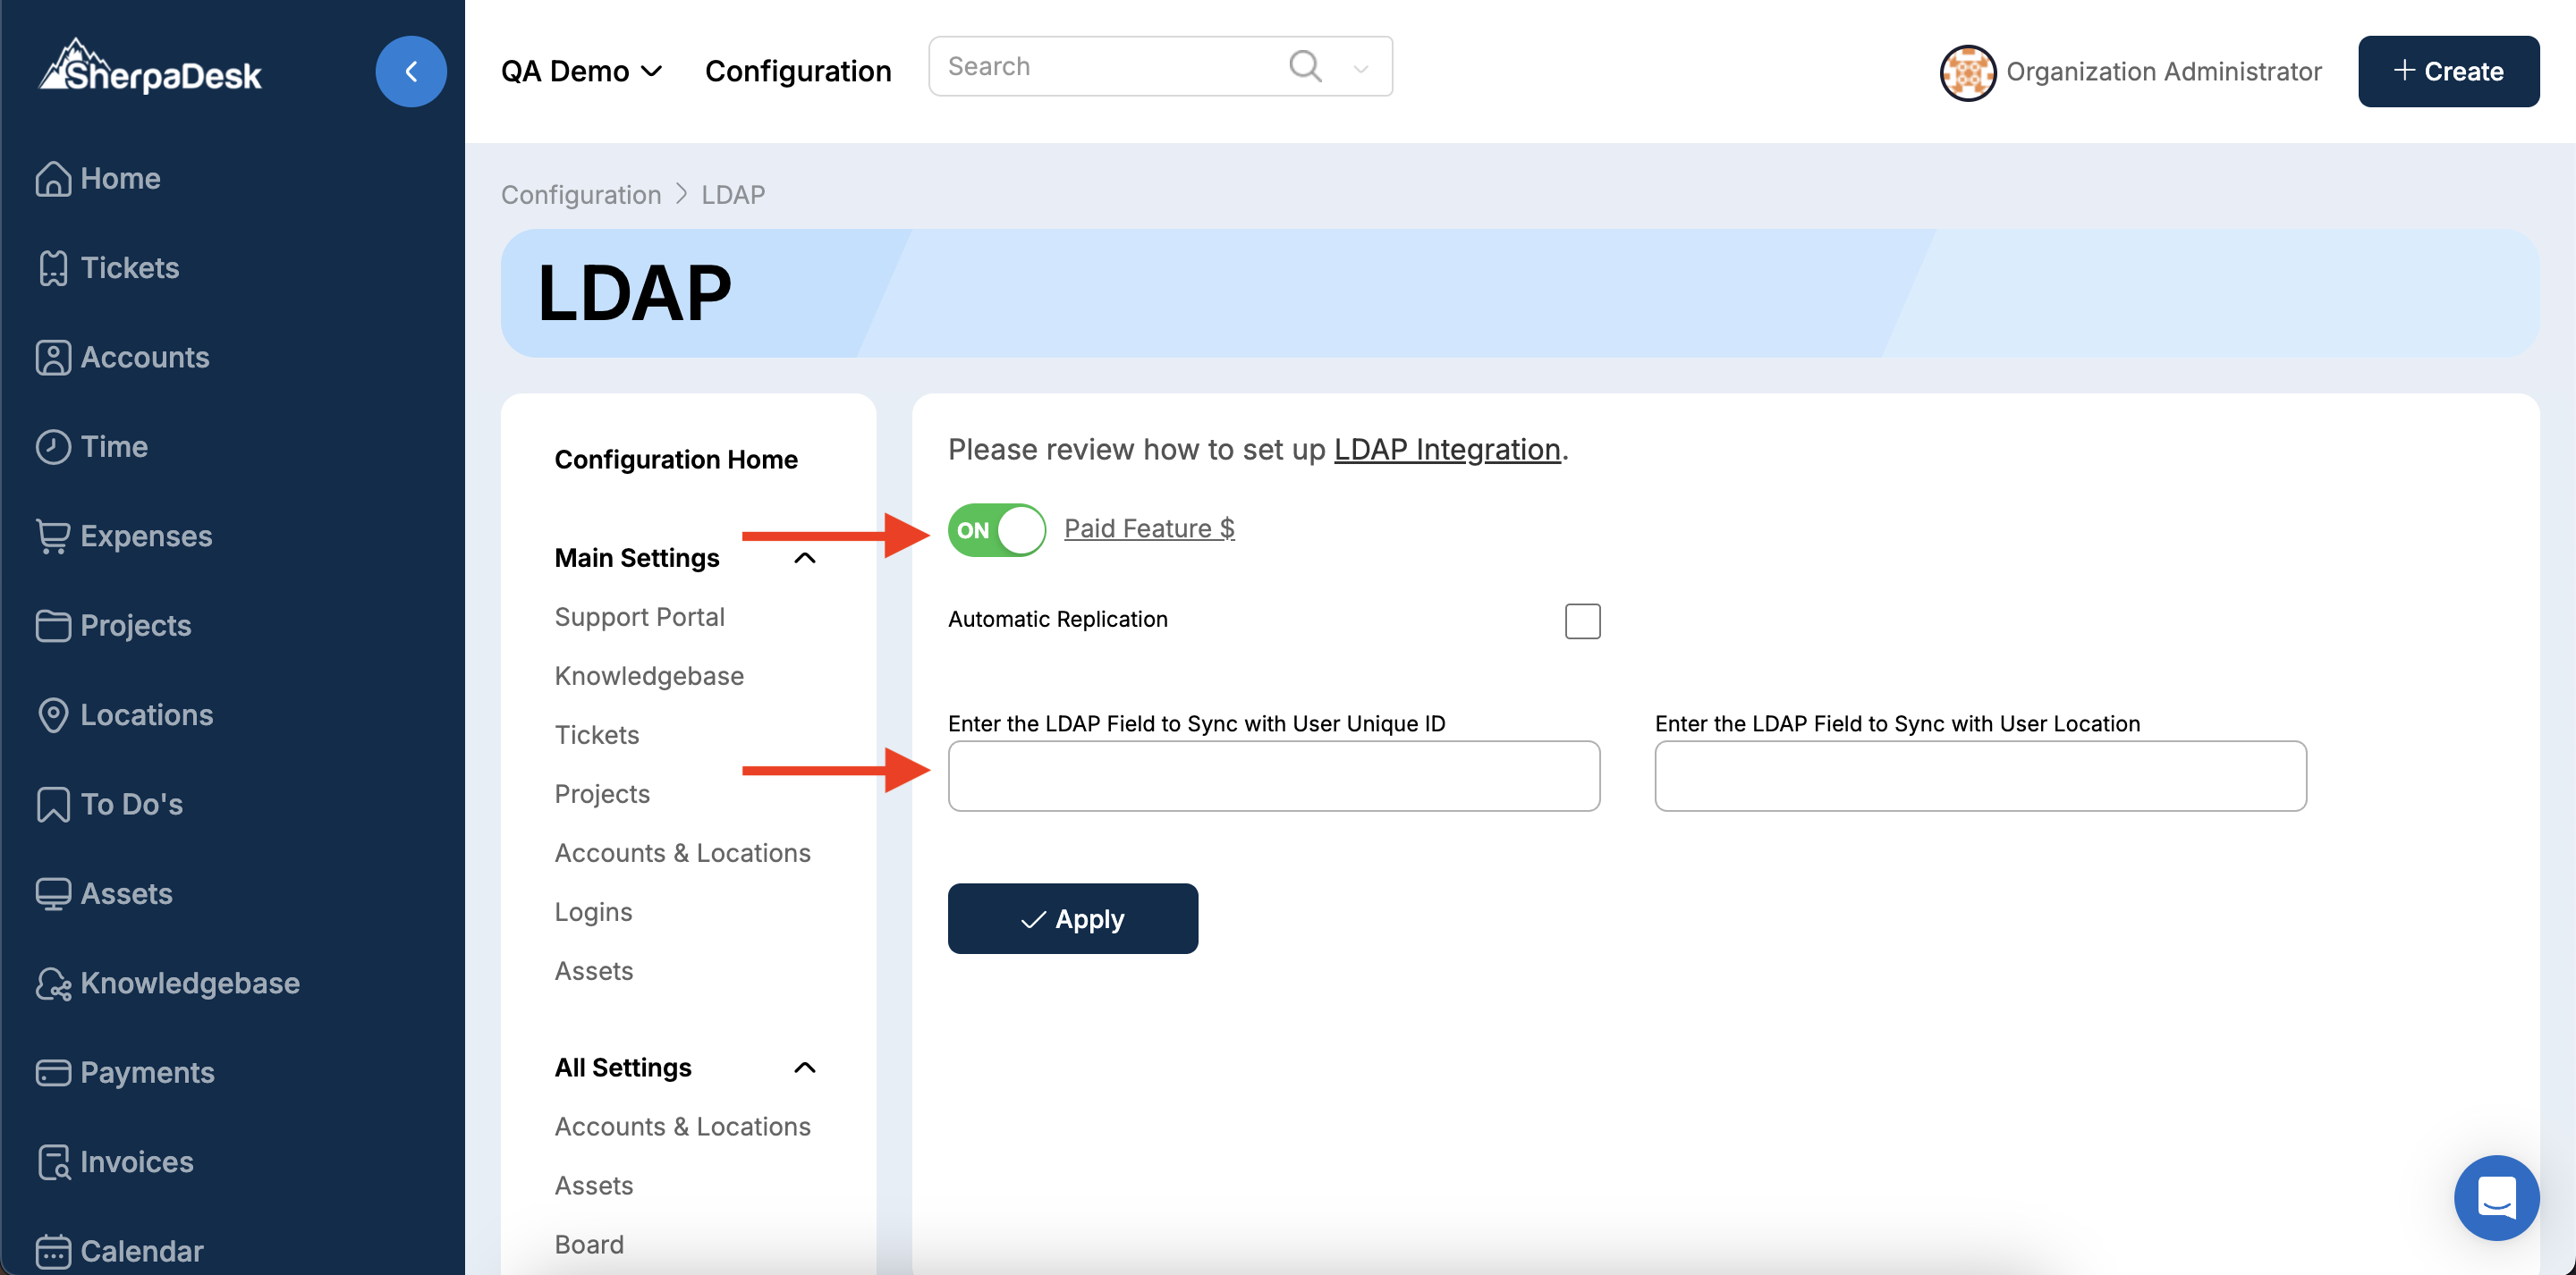Open Expenses cart icon
This screenshot has height=1275, width=2576.
[53, 536]
